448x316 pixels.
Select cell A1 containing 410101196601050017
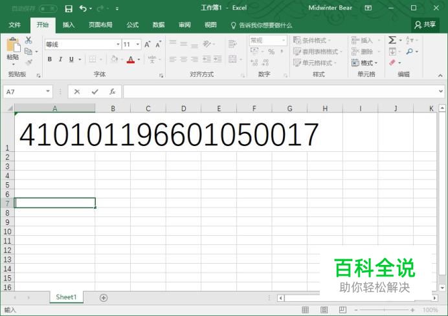[55, 132]
